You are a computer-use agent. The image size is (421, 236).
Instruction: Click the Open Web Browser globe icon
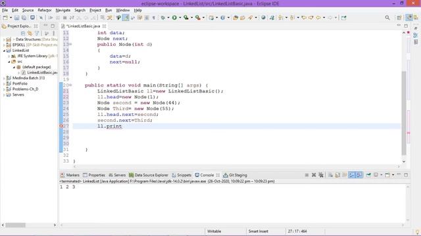[263, 18]
